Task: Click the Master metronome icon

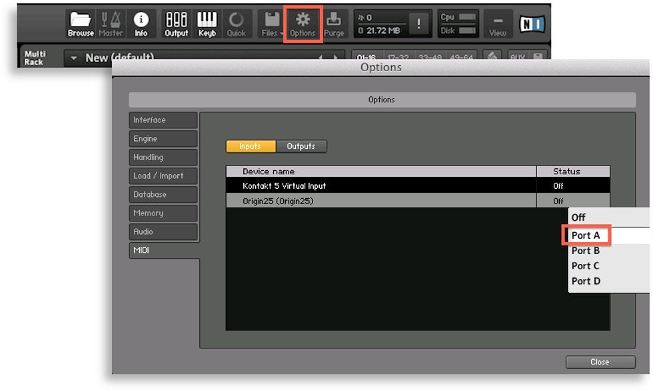Action: click(x=111, y=23)
